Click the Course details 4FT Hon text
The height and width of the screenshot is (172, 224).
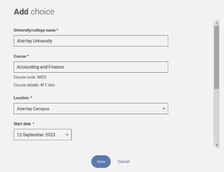34,85
